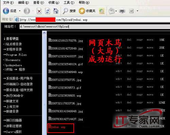Click the Mail envelope icon
Viewport: 170px width, 135px height.
pyautogui.click(x=112, y=11)
